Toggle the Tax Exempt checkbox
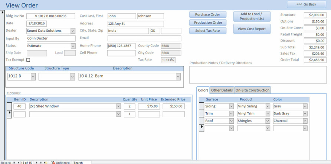This screenshot has height=164, width=331. [x=28, y=60]
